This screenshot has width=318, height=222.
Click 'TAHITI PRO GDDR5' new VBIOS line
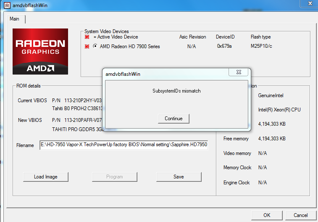tap(78, 129)
